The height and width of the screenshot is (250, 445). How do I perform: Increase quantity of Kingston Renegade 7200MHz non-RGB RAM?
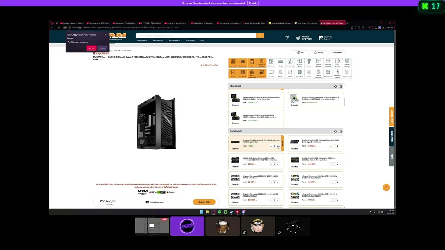278,182
